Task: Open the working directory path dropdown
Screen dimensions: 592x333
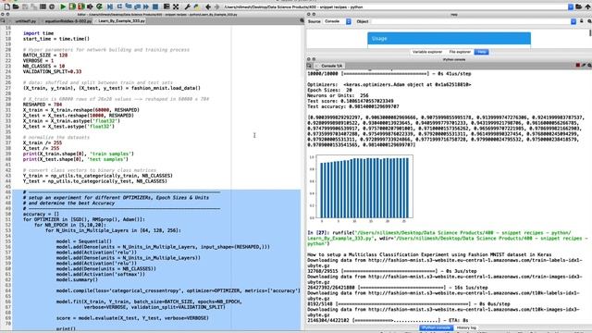Action: click(x=571, y=6)
